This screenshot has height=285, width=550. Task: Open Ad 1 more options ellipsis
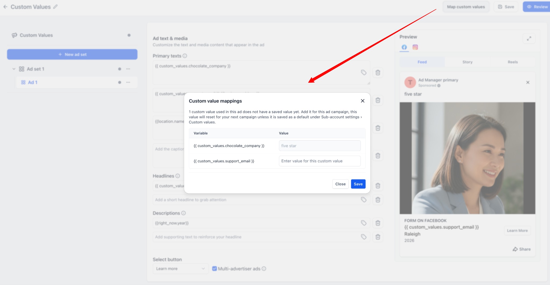click(x=128, y=82)
